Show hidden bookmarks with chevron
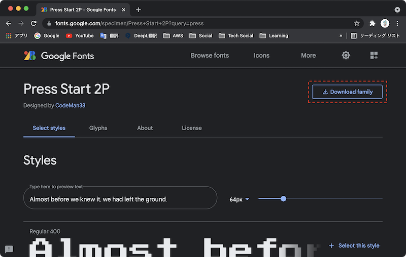 coord(341,36)
